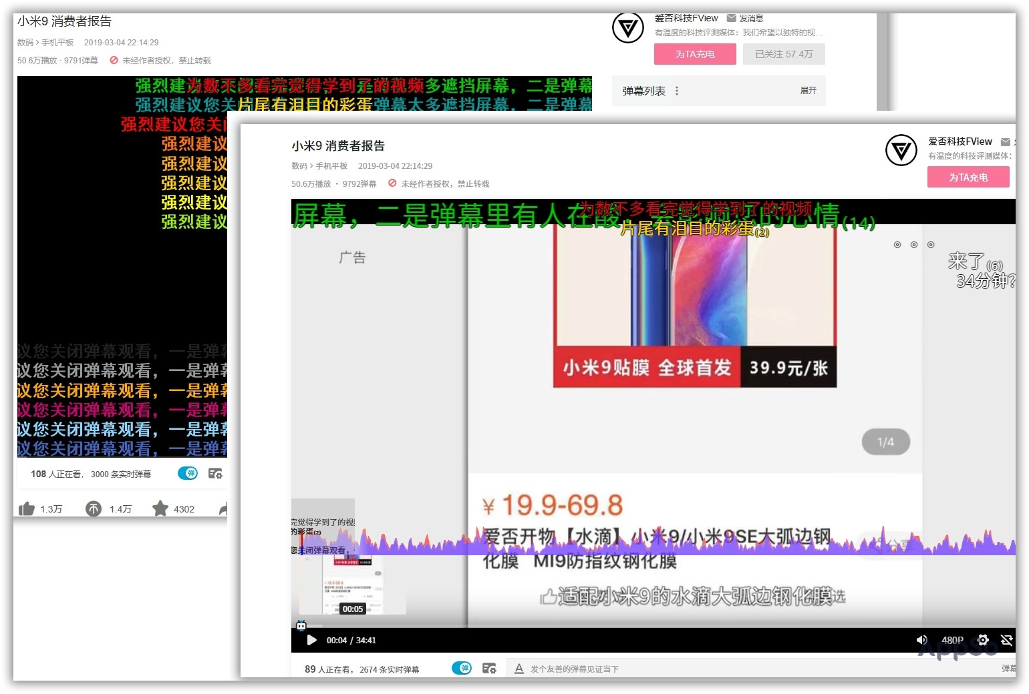Screen dimensions: 1029x694
Task: Open the three-dot menu next to 弹幕列表
Action: (677, 91)
